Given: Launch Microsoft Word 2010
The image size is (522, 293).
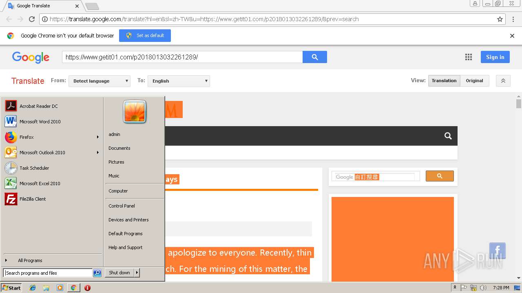Looking at the screenshot, I should [x=52, y=122].
